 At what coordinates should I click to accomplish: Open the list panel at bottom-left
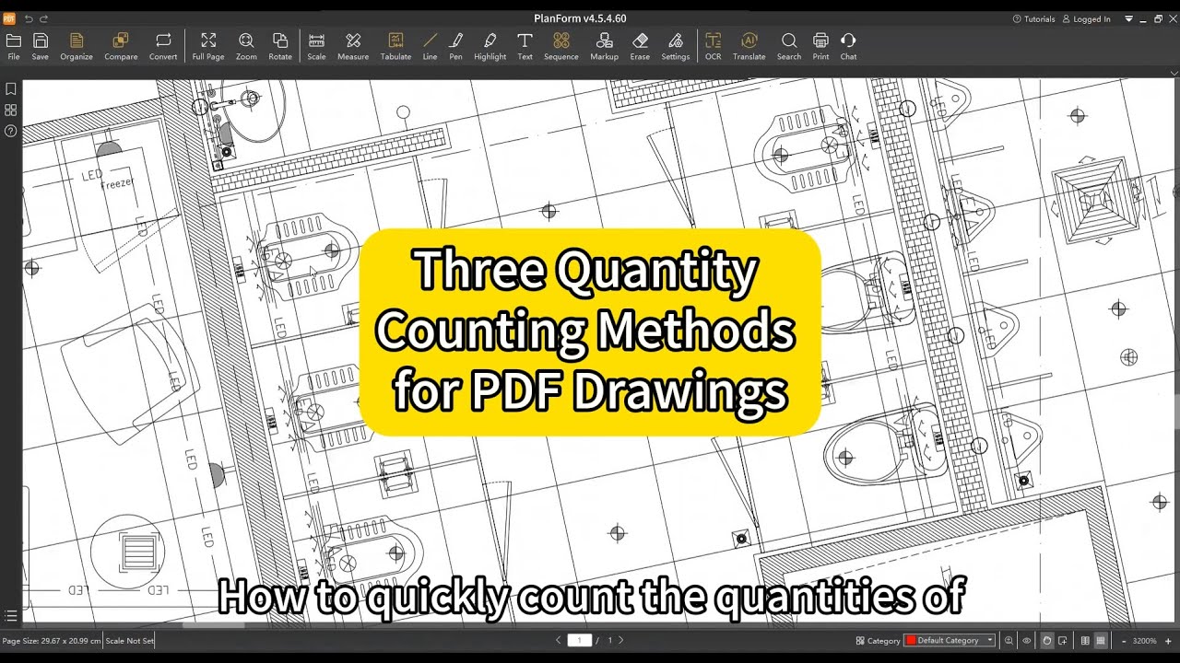[x=11, y=615]
